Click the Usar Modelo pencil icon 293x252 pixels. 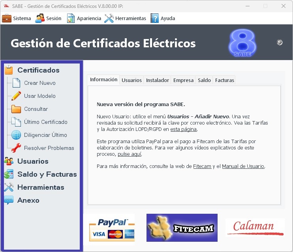(16, 96)
